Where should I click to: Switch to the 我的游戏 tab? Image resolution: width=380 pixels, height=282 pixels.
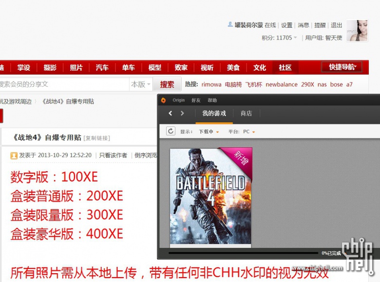pos(214,113)
